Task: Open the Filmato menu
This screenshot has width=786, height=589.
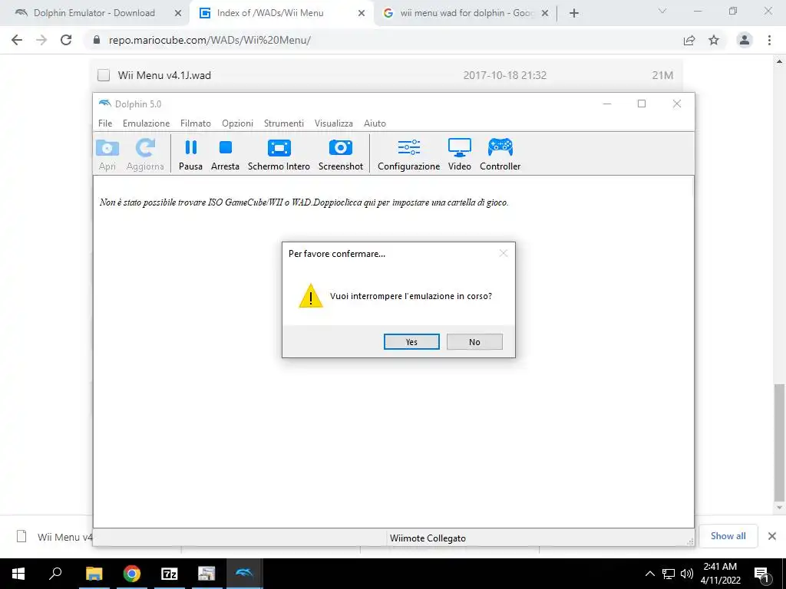Action: pyautogui.click(x=196, y=123)
